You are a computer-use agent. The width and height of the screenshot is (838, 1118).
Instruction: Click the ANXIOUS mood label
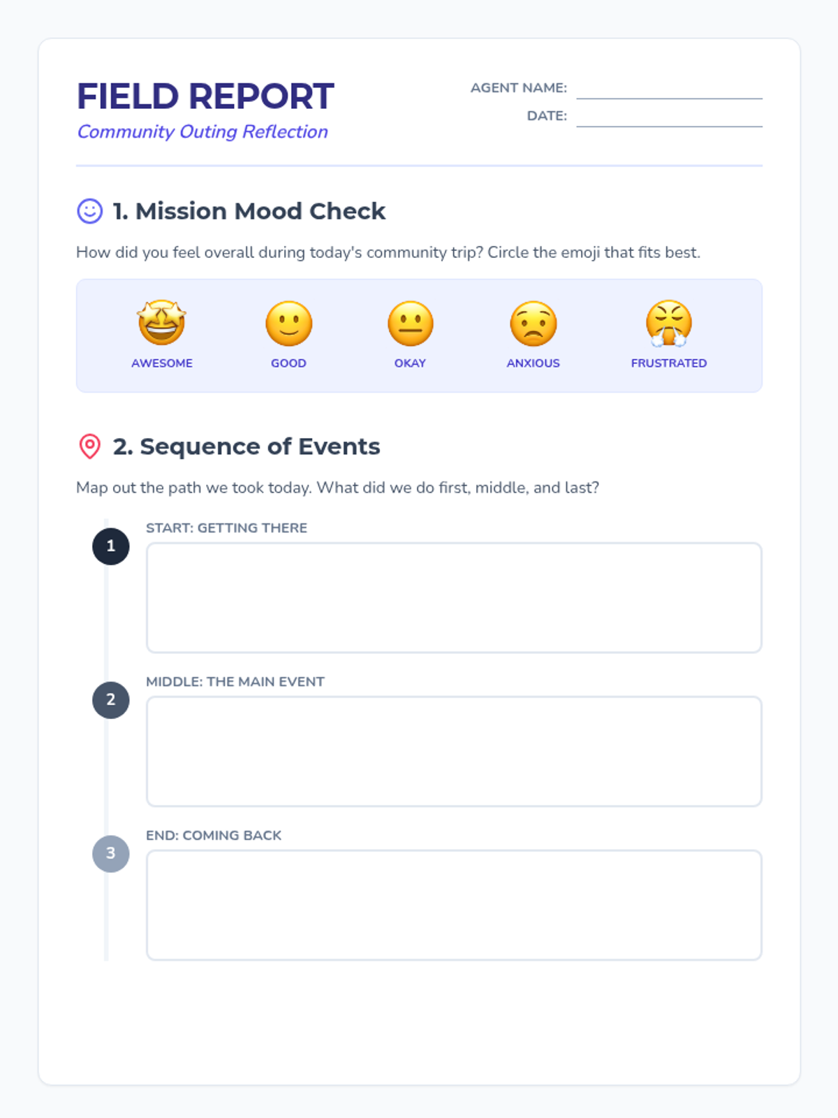pyautogui.click(x=533, y=363)
